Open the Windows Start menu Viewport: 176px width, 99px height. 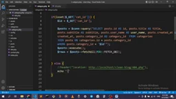point(3,97)
